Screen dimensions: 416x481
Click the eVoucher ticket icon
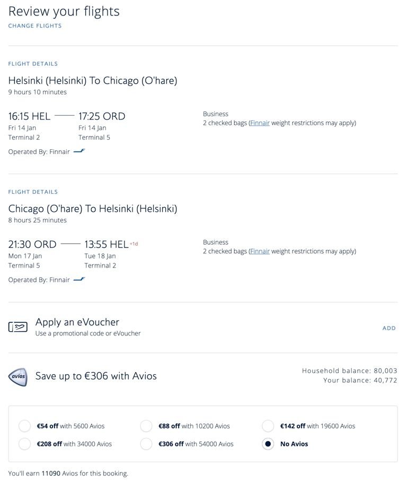[18, 327]
